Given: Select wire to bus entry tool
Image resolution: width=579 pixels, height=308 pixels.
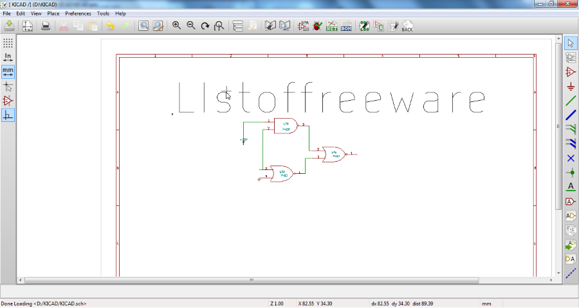Looking at the screenshot, I should coord(571,130).
